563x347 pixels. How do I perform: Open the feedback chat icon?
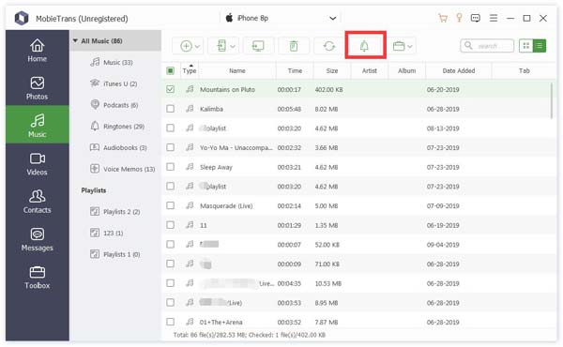[476, 18]
